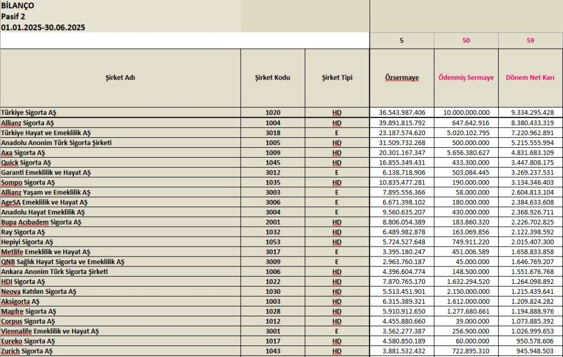Click the Şirket Adı column header
Viewport: 563px width, 357px height.
pos(120,78)
